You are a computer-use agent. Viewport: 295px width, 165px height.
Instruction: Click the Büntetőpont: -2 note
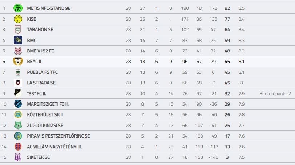275,93
